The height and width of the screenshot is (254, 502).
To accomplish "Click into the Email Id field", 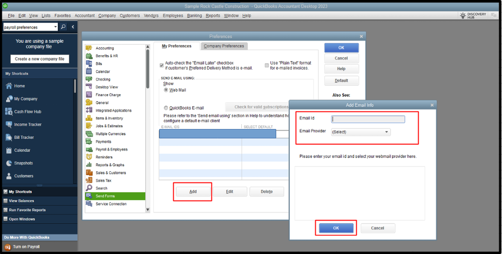I will [x=368, y=119].
